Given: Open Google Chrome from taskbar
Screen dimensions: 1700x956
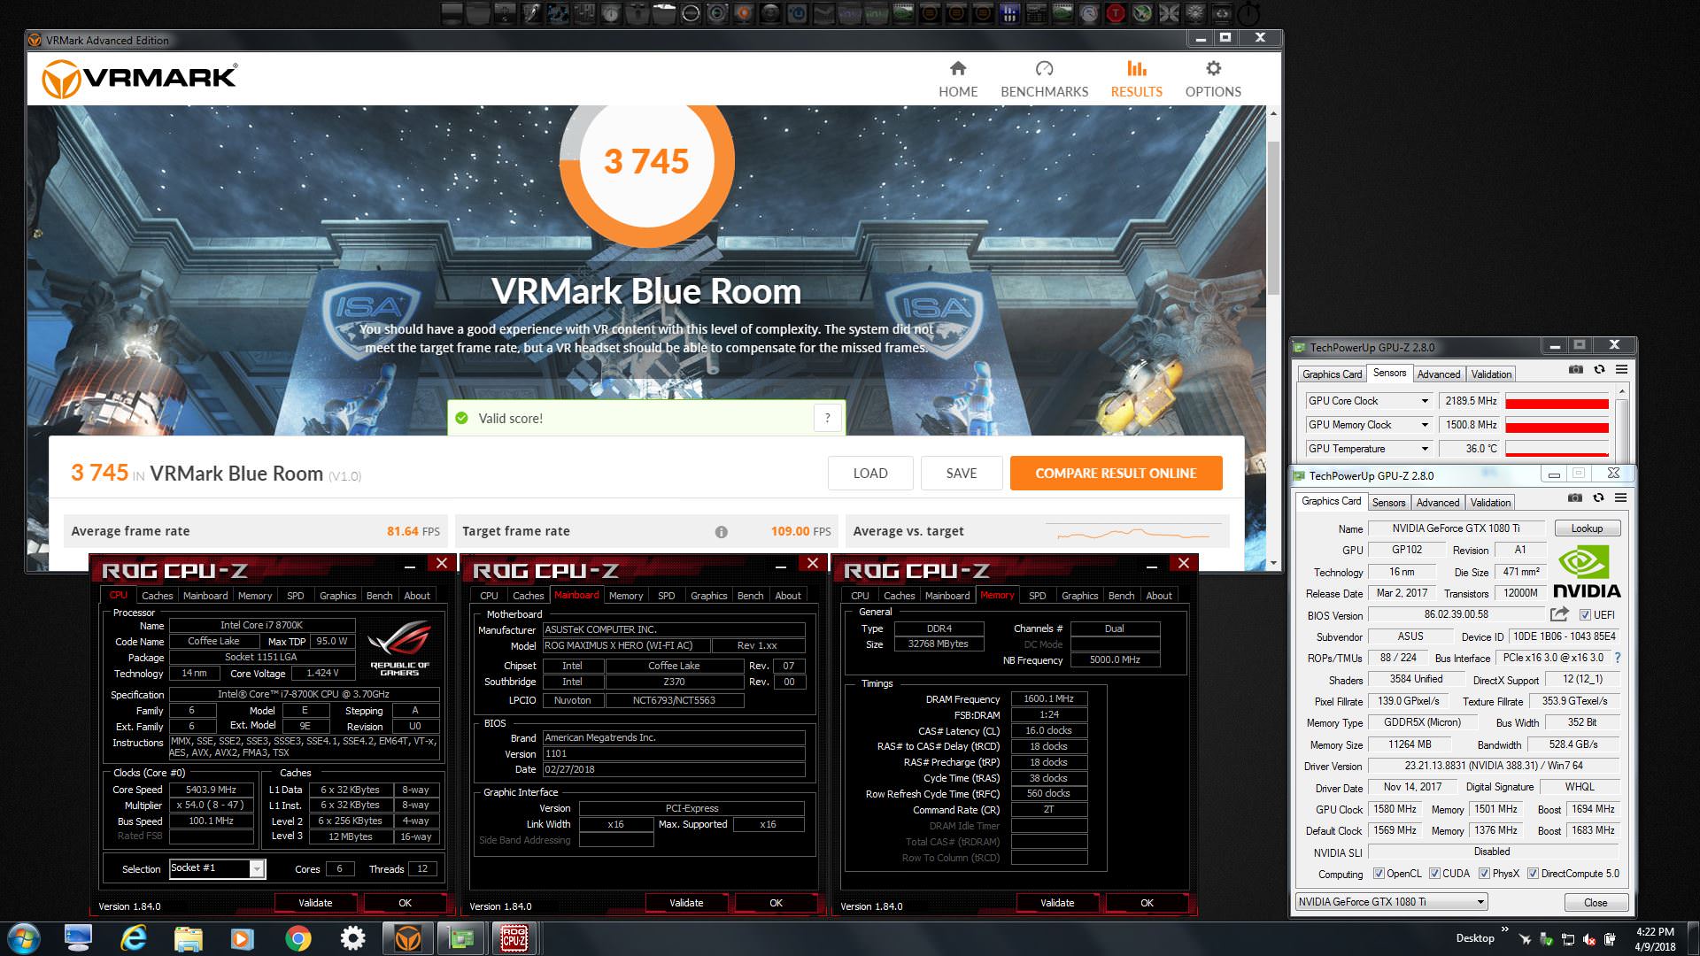Looking at the screenshot, I should click(298, 938).
